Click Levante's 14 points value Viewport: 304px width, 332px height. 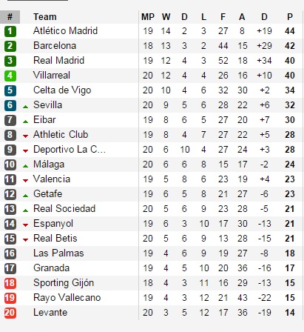[290, 313]
